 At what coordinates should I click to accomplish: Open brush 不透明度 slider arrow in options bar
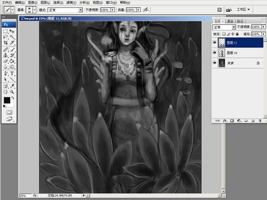tap(113, 10)
